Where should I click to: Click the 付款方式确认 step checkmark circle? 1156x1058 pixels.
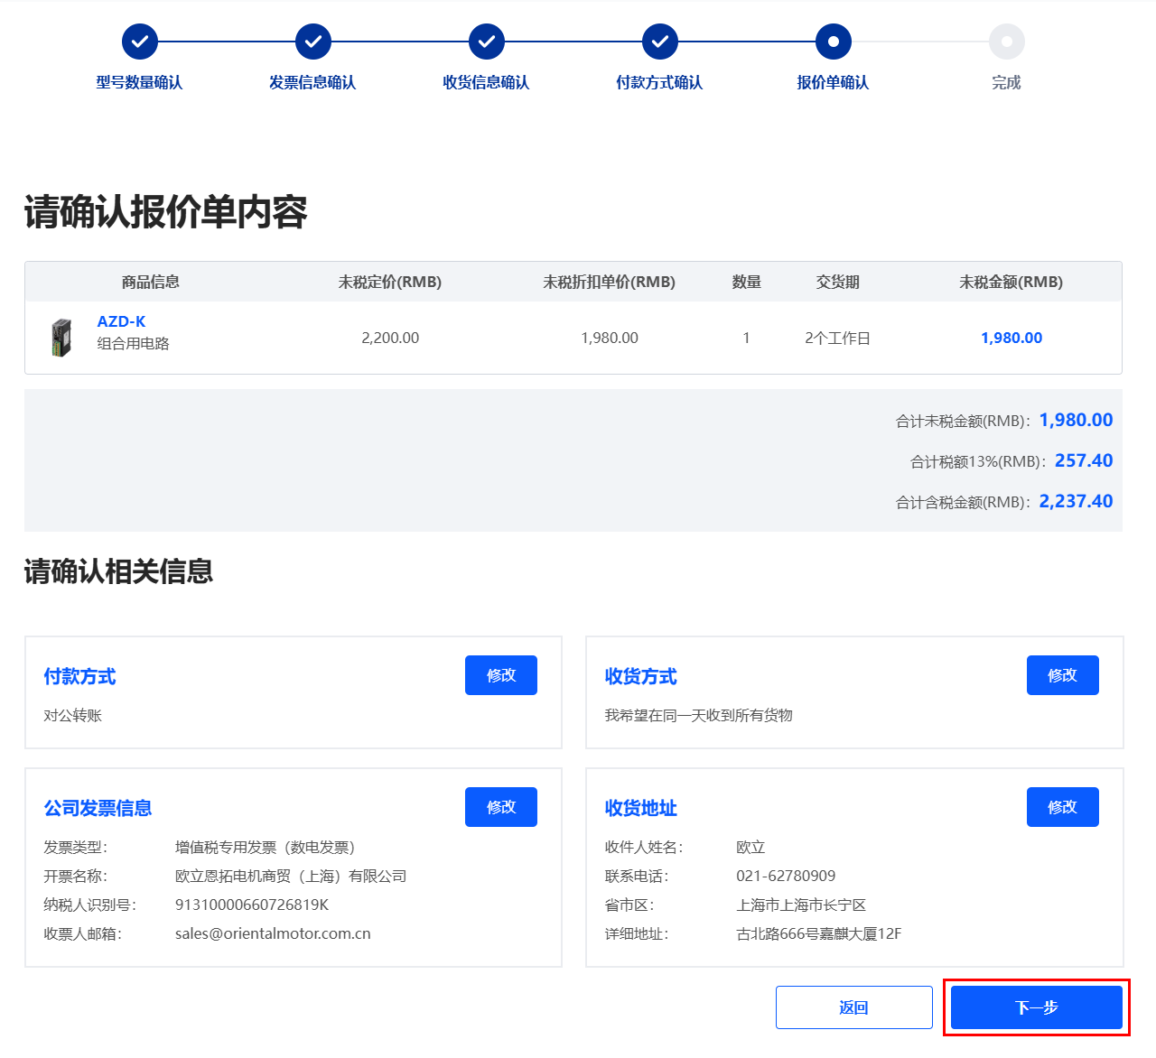tap(660, 42)
